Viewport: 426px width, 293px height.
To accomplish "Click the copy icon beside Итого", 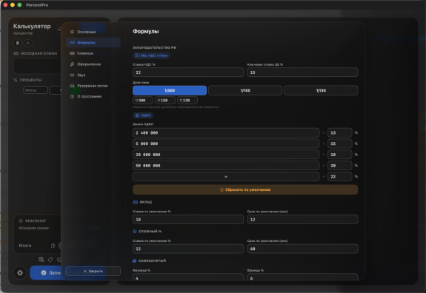I will 53,246.
